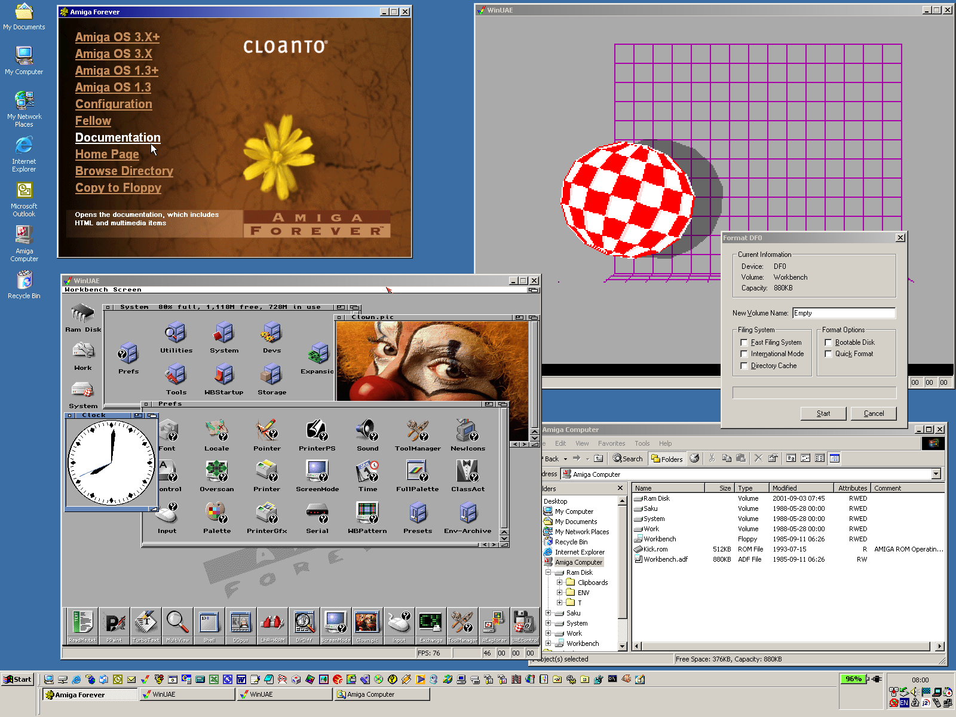
Task: Toggle International Mode checkbox
Action: [744, 354]
